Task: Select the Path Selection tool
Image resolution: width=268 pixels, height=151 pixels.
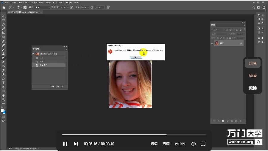Action: [3, 87]
